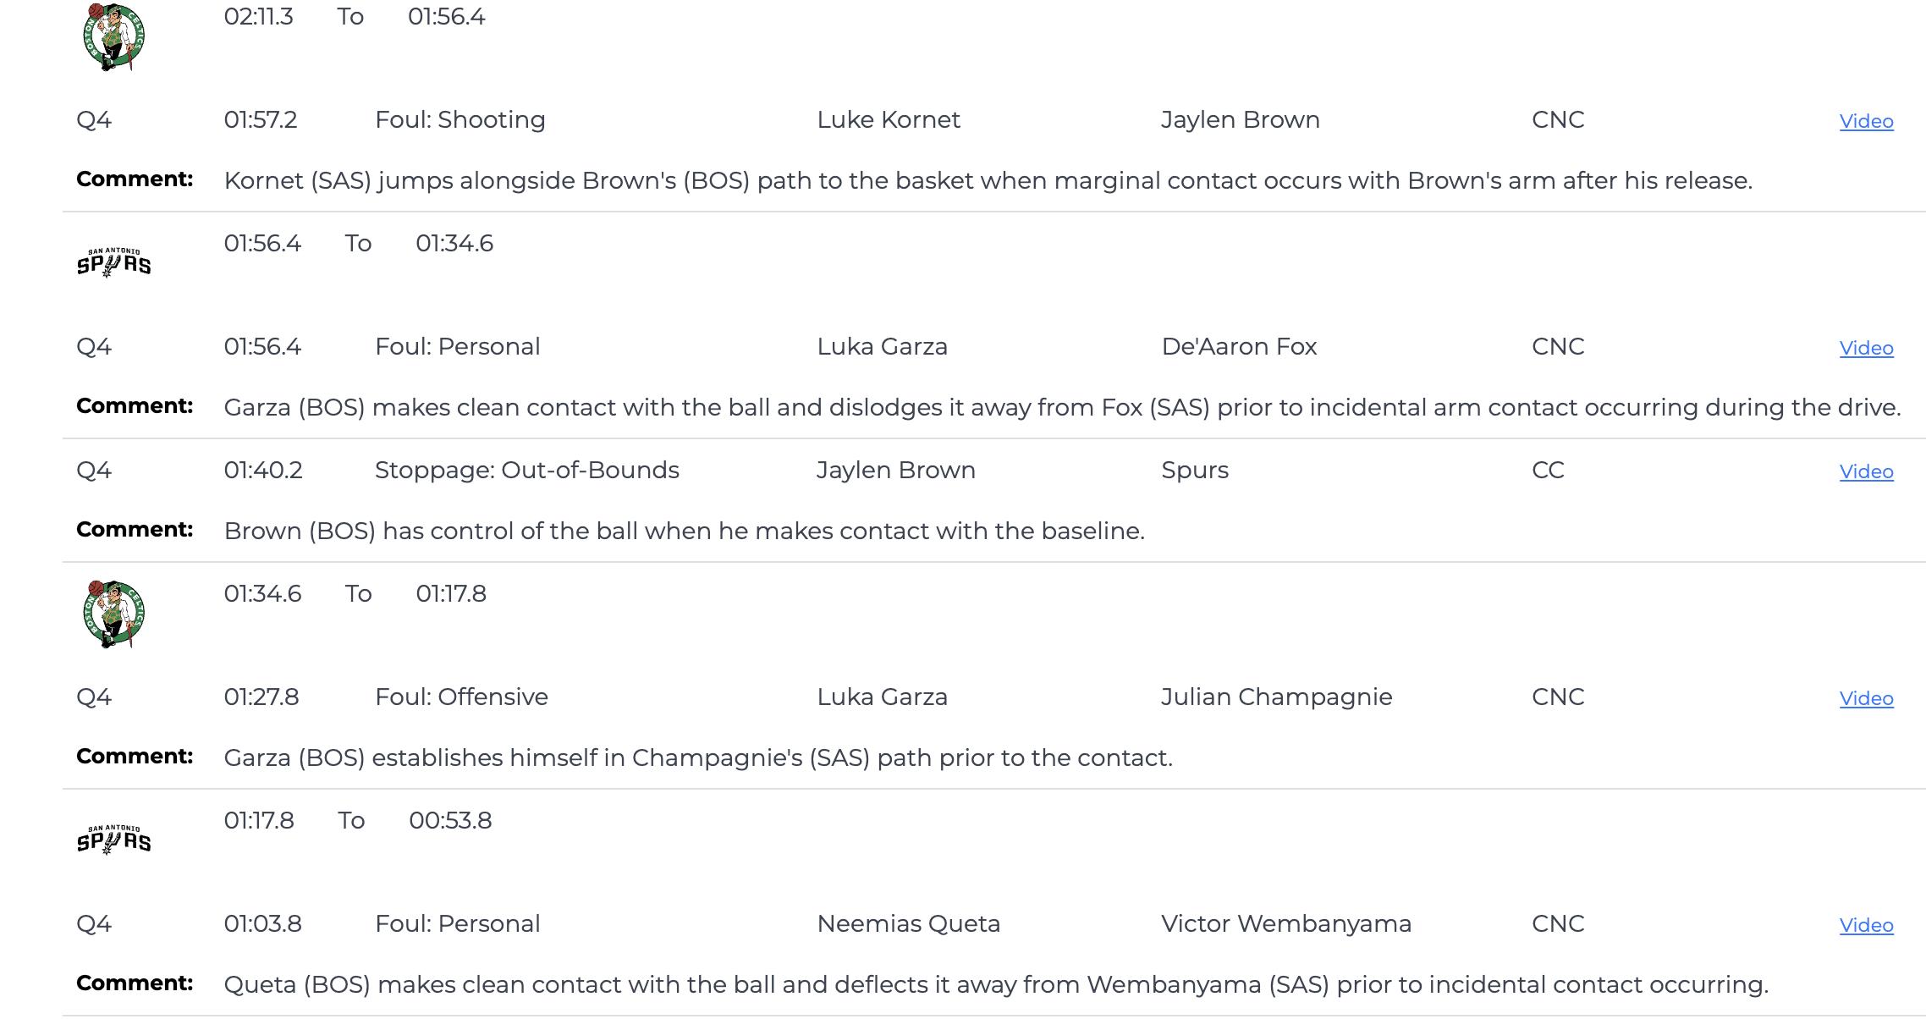Click player name Victor Wembanyama
The width and height of the screenshot is (1926, 1019).
pos(1285,923)
